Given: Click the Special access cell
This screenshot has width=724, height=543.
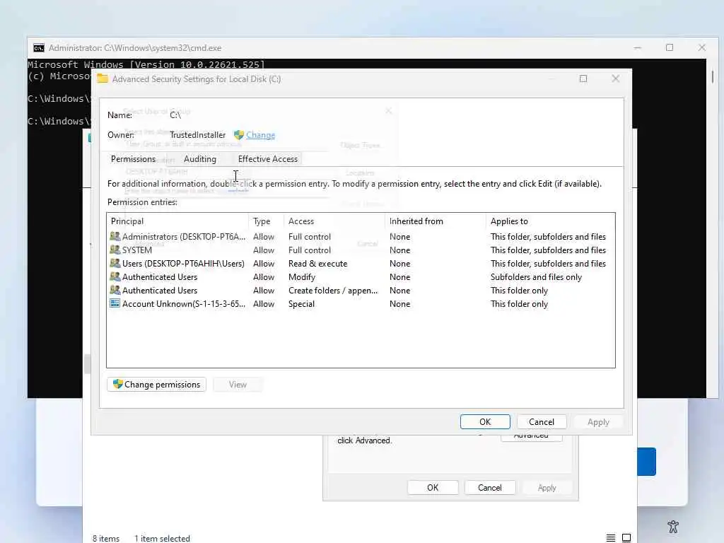Looking at the screenshot, I should (x=301, y=303).
